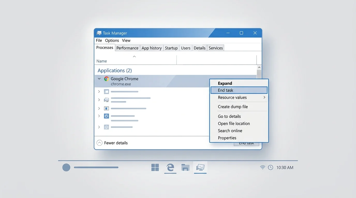Click the round circle icon beside the taskbar search

(66, 167)
